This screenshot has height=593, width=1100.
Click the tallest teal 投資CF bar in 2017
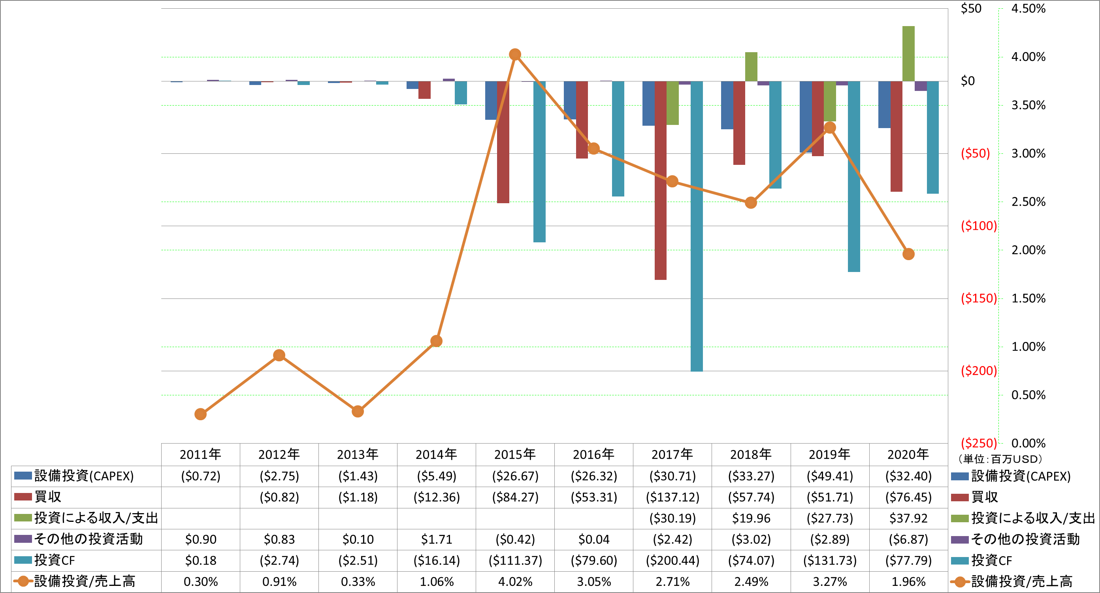point(697,226)
